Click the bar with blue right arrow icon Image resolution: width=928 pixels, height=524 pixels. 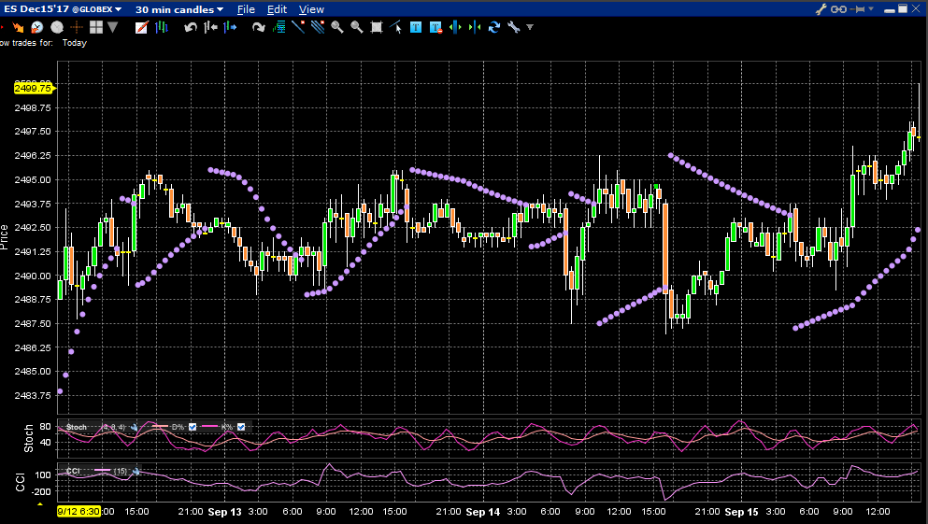230,27
